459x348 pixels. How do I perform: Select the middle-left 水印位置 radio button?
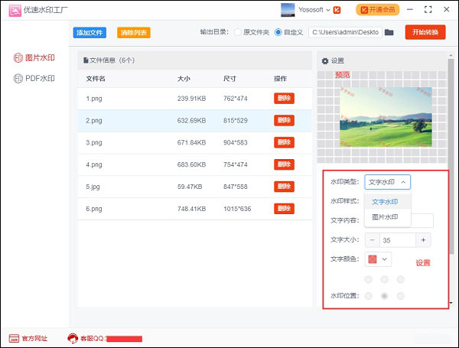tap(368, 296)
